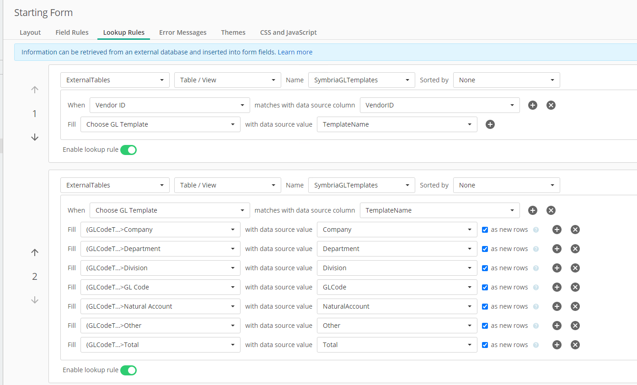
Task: Go to the Error Messages tab
Action: click(x=182, y=32)
